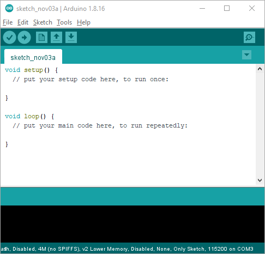Screen dimensions: 265x254
Task: Place cursor on the void setup() line
Action: click(31, 70)
